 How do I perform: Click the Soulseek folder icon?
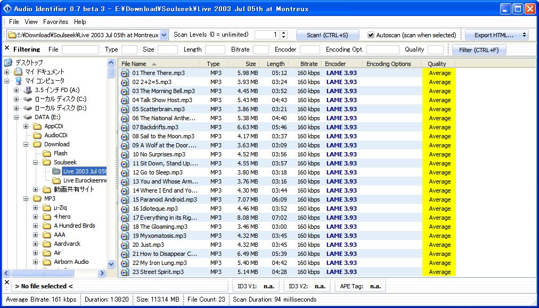pyautogui.click(x=47, y=162)
